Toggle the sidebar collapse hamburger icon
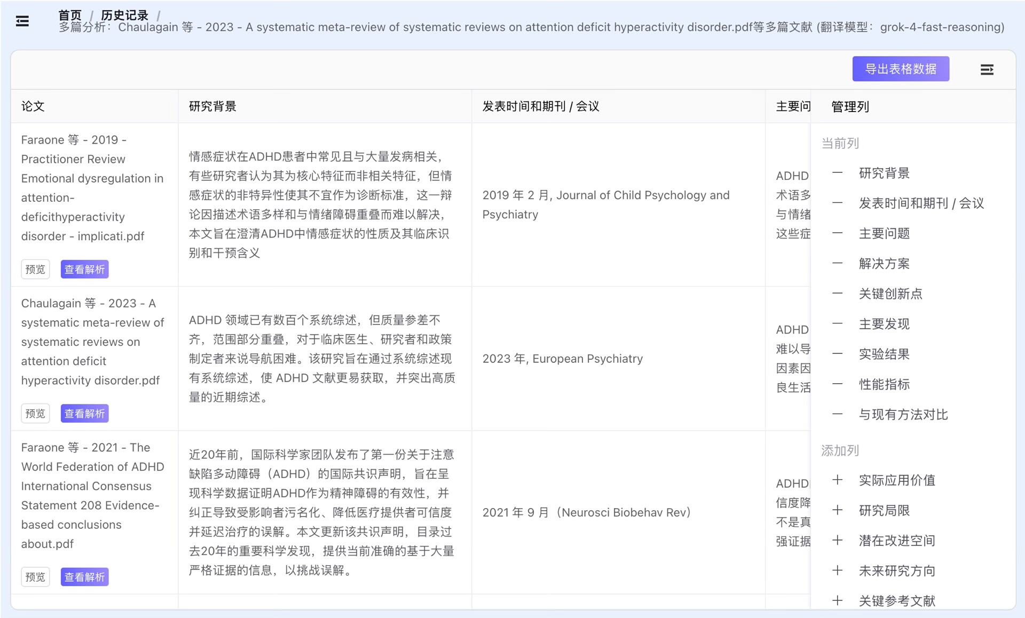1025x618 pixels. (22, 21)
